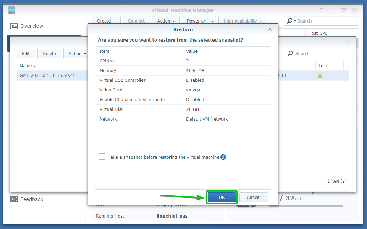Viewport: 367px width, 229px height.
Task: Close the Restore dialog with X
Action: pos(270,30)
